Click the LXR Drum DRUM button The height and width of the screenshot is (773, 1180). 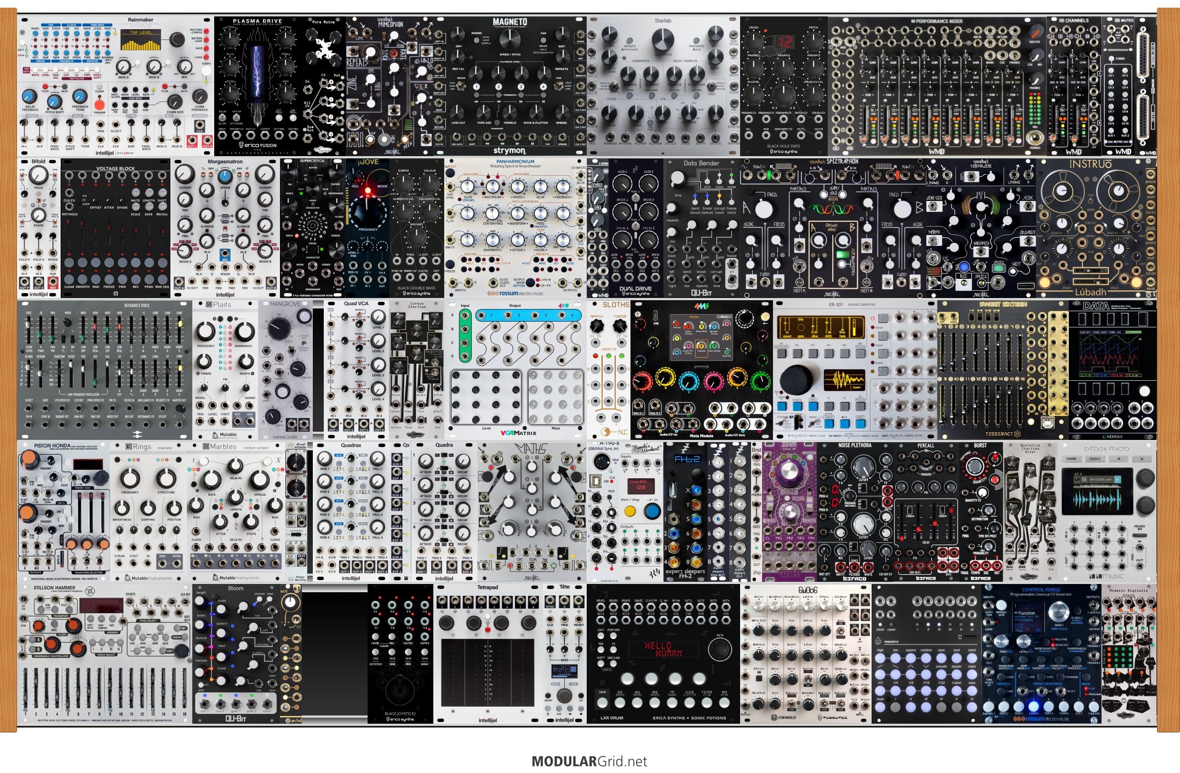coord(603,703)
